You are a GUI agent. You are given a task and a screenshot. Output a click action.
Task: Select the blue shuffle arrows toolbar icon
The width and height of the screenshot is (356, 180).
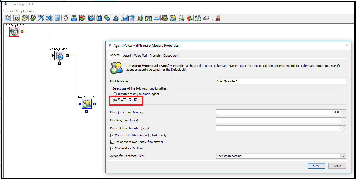49,18
